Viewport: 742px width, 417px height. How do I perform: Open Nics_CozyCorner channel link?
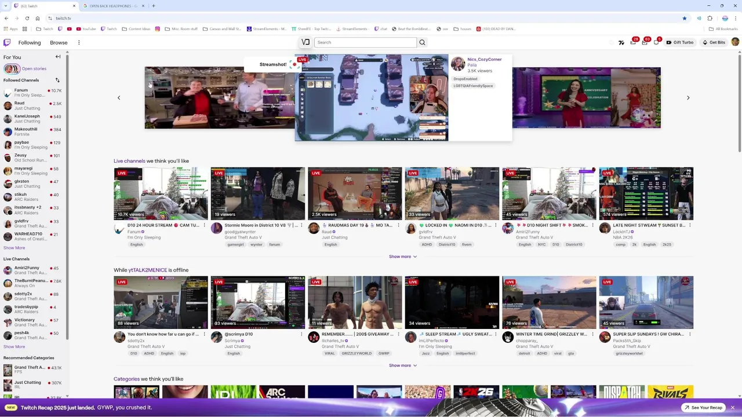coord(485,59)
